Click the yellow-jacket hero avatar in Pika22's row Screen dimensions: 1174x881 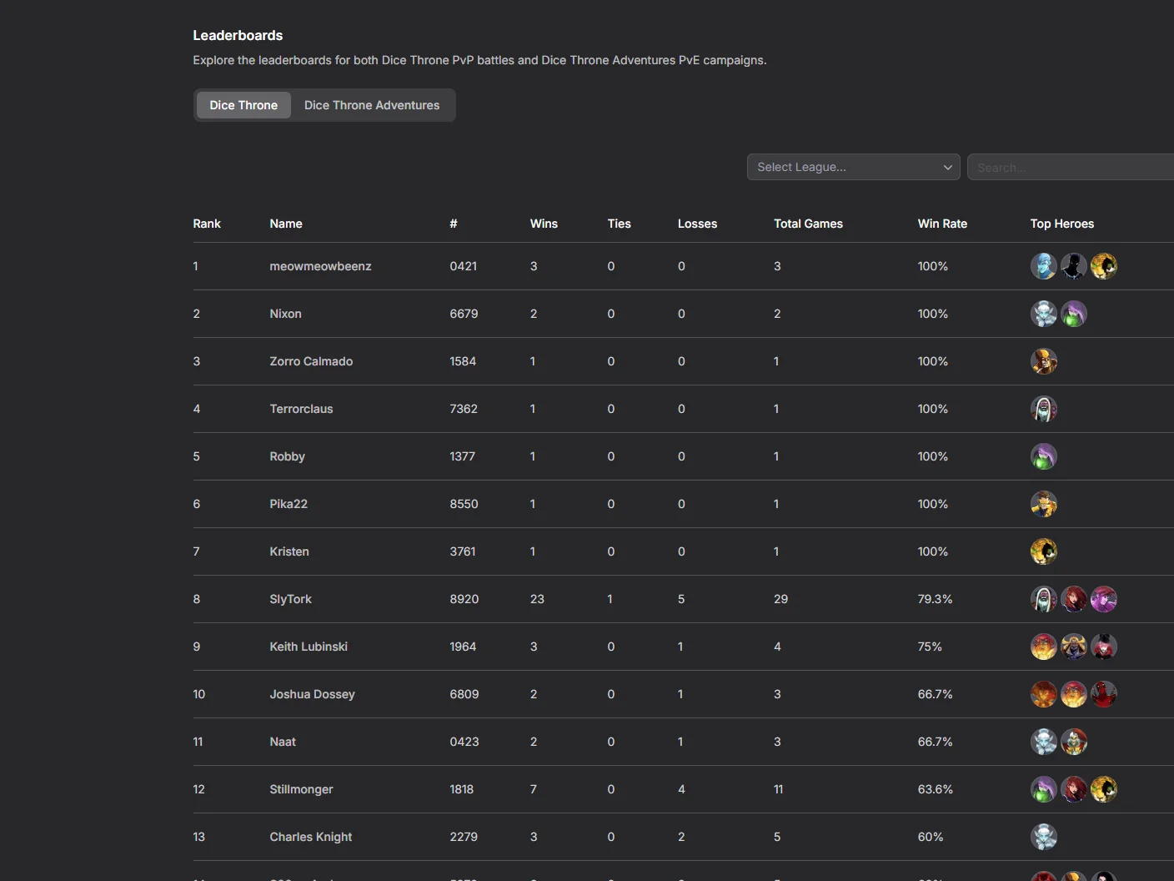click(x=1044, y=504)
